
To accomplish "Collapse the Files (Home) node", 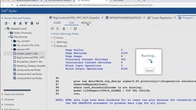I will (x=9, y=37).
